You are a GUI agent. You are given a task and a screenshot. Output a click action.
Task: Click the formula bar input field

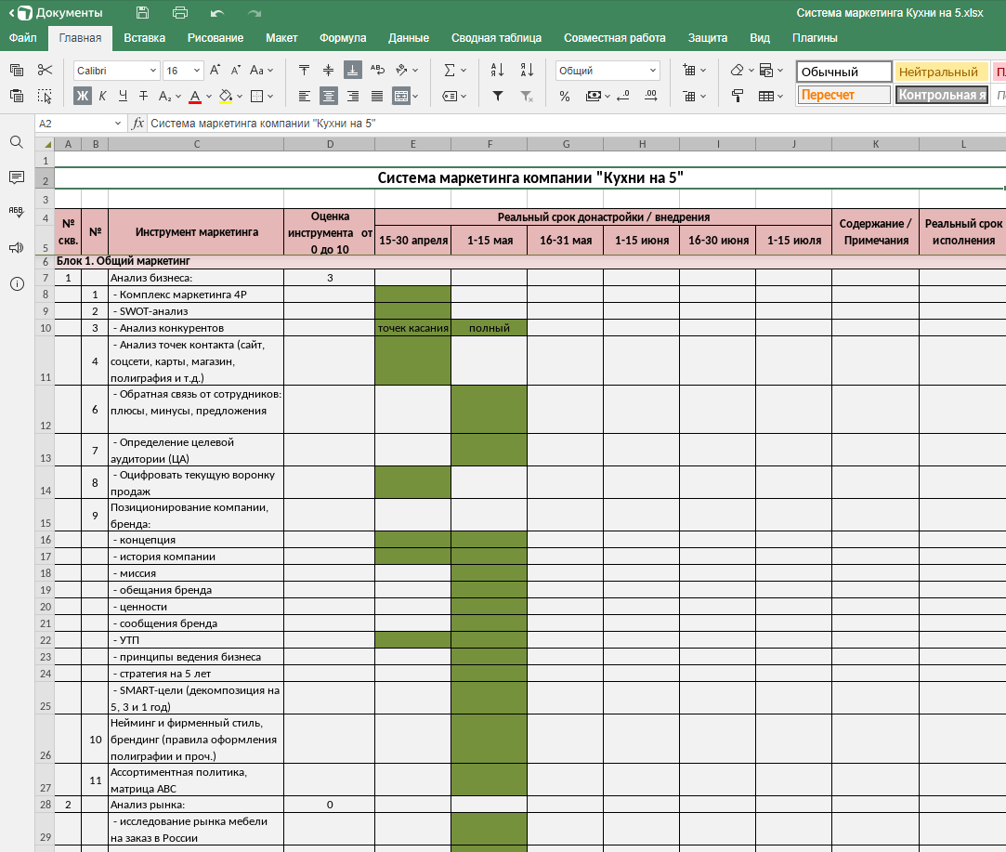(x=557, y=124)
